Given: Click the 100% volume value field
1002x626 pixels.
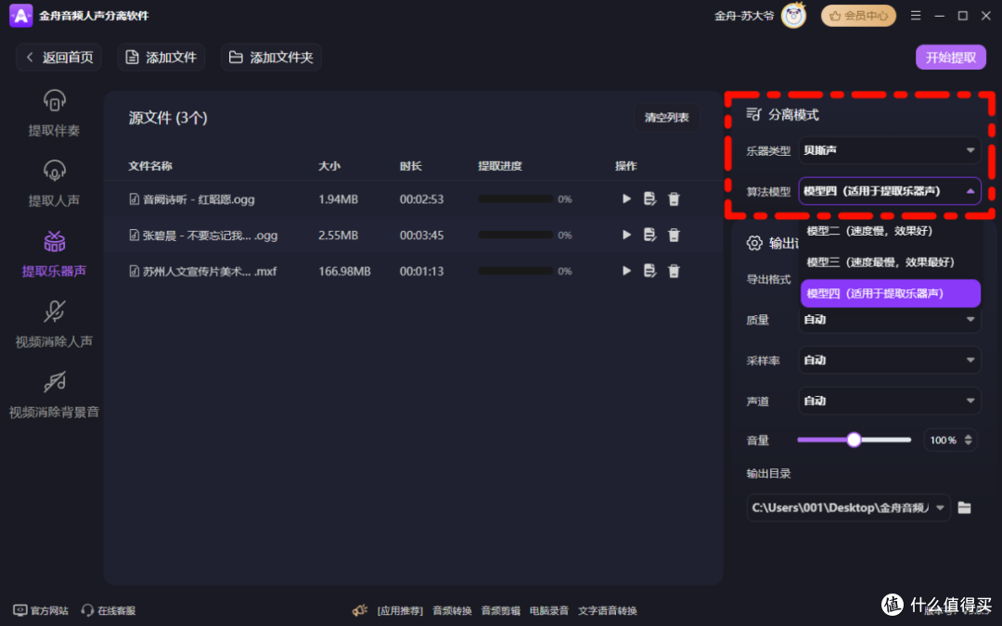Looking at the screenshot, I should pyautogui.click(x=944, y=440).
